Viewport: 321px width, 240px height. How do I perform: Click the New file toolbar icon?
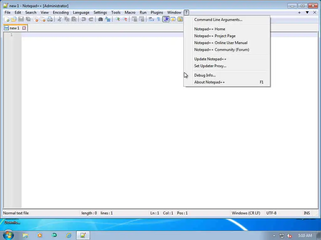(x=7, y=19)
